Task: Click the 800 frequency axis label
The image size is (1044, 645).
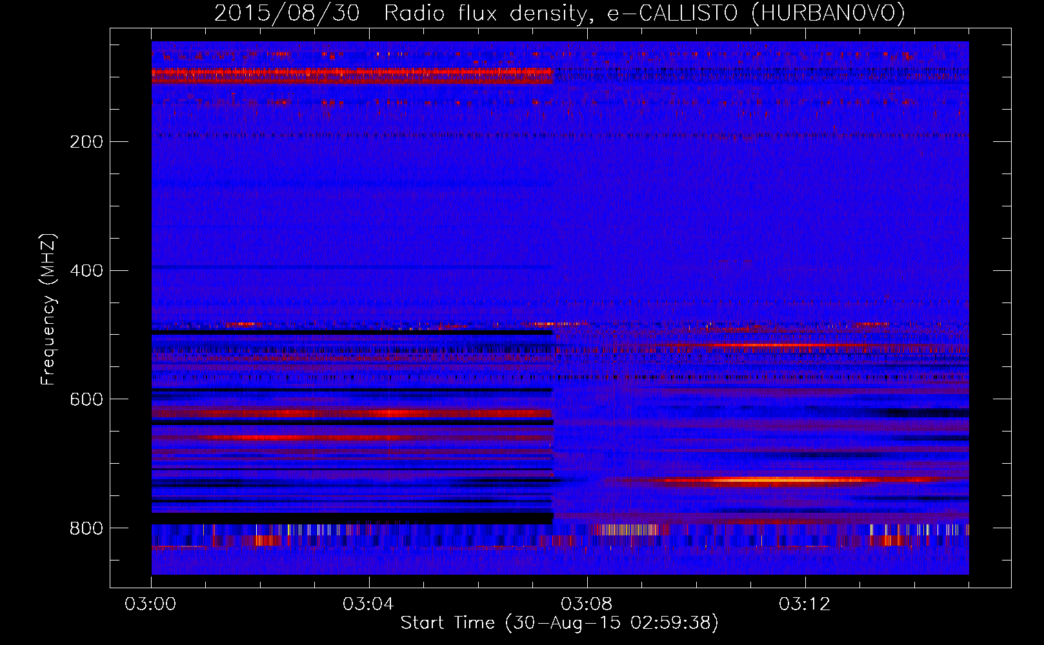Action: click(86, 529)
